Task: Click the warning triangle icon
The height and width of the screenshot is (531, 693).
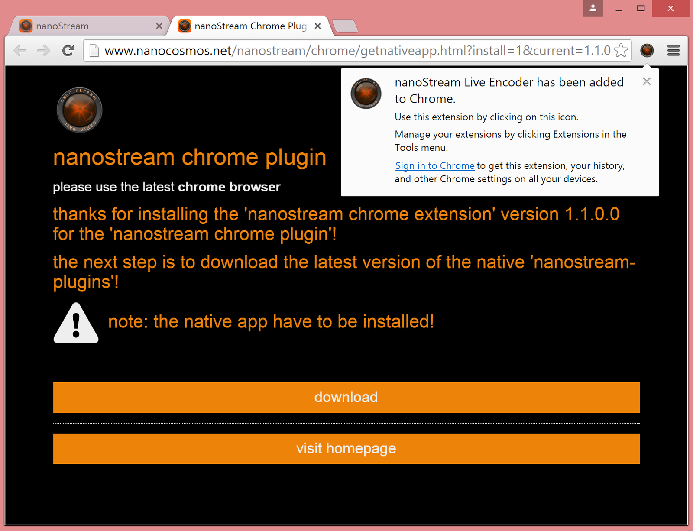Action: click(76, 324)
